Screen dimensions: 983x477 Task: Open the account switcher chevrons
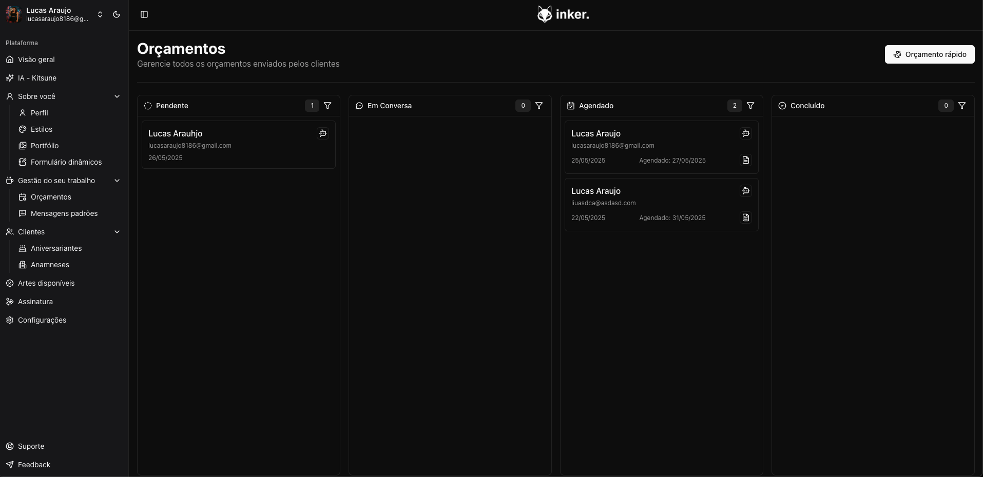(100, 14)
